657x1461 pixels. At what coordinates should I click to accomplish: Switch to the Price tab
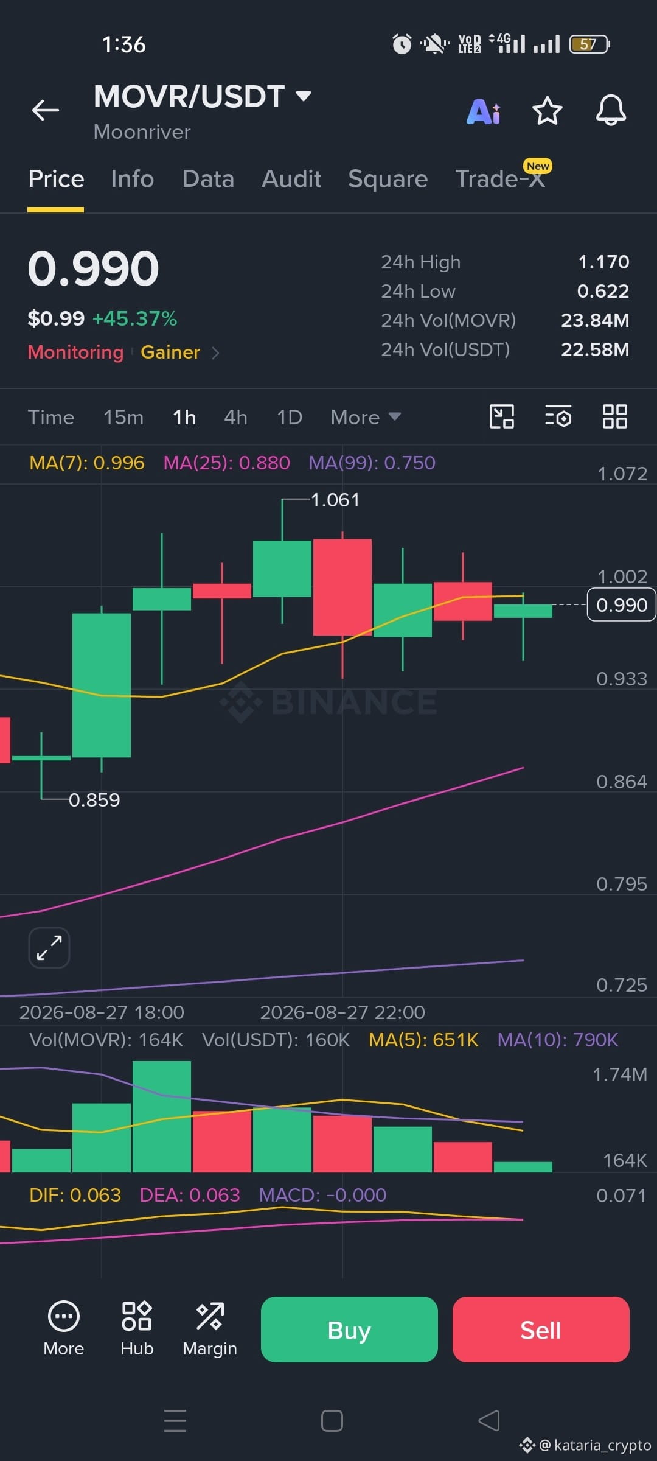(56, 179)
